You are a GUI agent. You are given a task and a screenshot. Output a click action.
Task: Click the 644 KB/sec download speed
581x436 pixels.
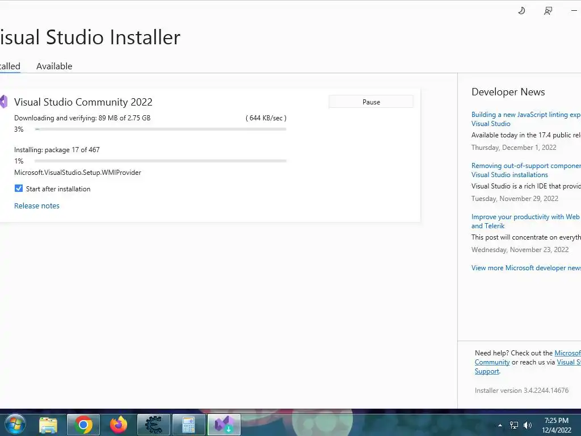click(266, 118)
